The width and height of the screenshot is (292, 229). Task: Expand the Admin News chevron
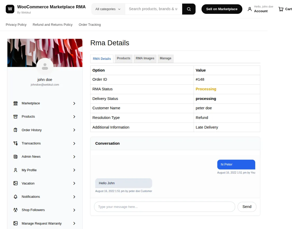tap(74, 157)
